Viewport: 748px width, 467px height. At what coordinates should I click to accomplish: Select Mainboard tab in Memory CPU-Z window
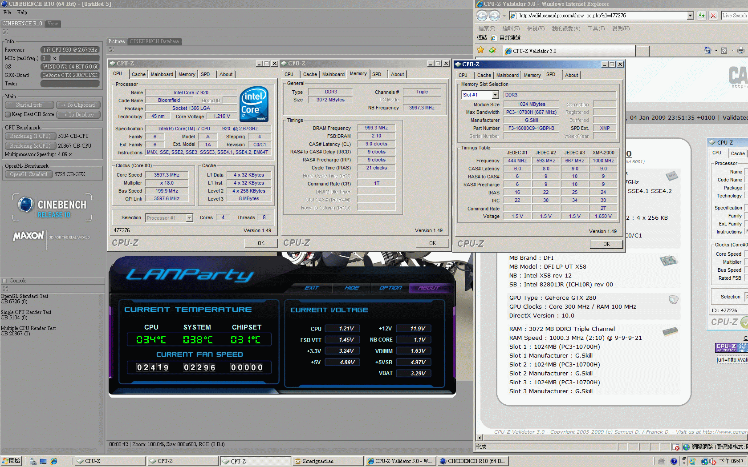click(x=333, y=74)
